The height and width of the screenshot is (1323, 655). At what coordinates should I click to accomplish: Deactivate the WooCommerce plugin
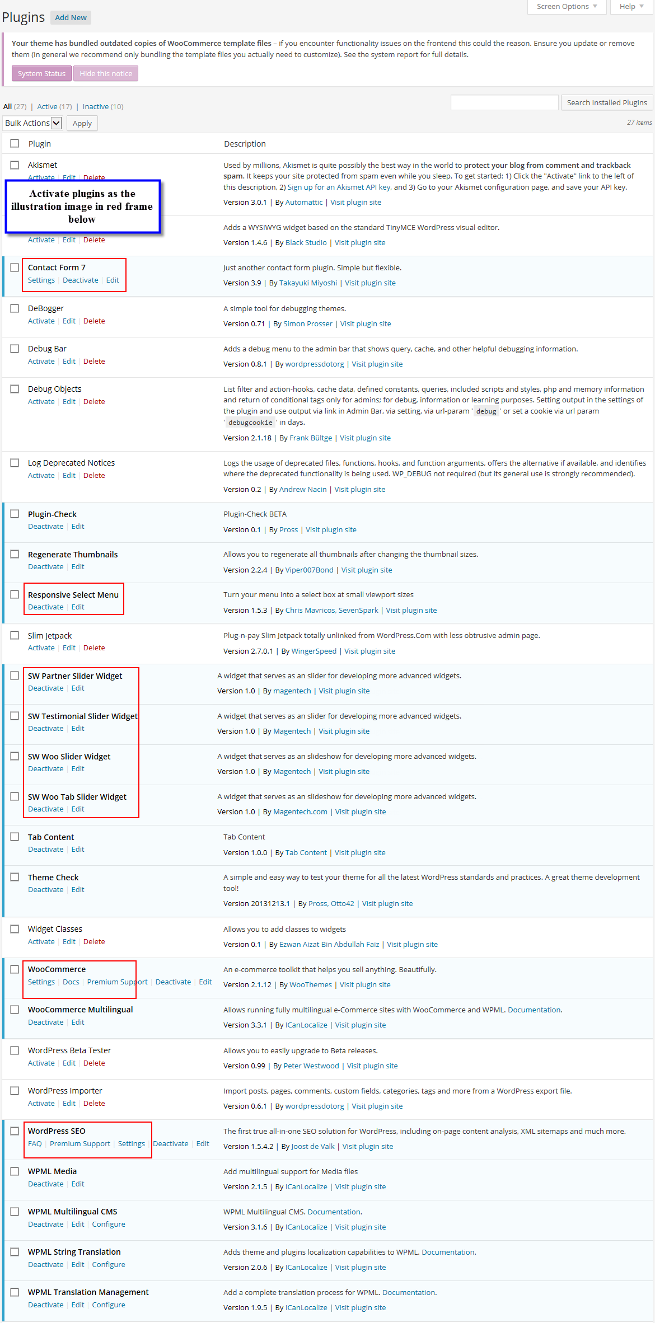pos(174,982)
